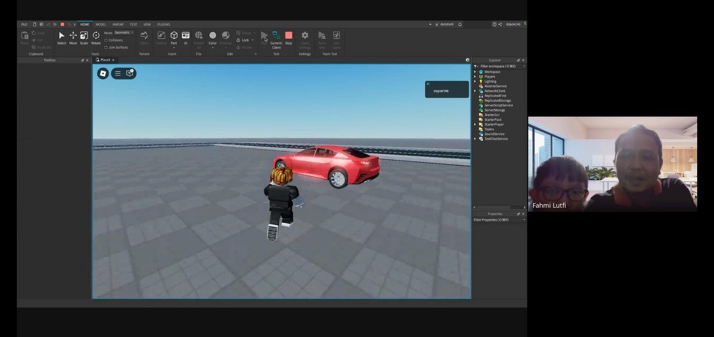The image size is (714, 337).
Task: Open the VIEW tab
Action: [x=147, y=24]
